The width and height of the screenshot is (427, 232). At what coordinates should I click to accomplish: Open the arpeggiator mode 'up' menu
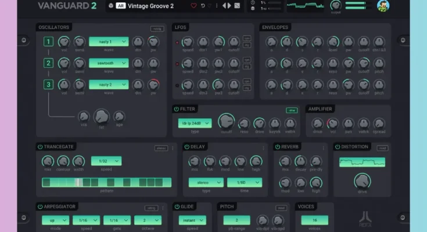[55, 220]
